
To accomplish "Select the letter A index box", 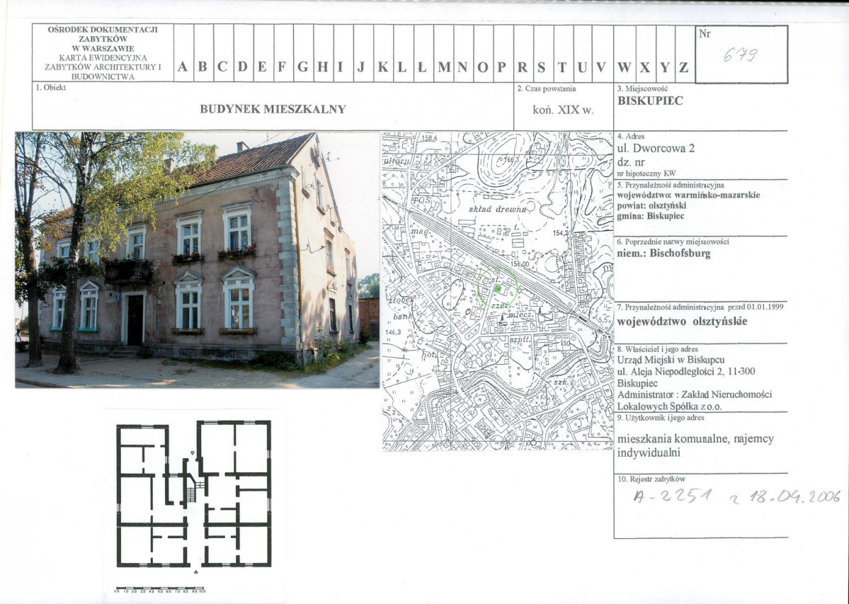I will pyautogui.click(x=183, y=53).
